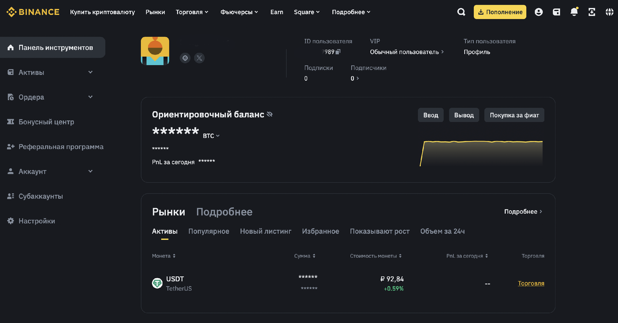Click the verification badge icon near avatar
618x323 pixels.
point(185,58)
